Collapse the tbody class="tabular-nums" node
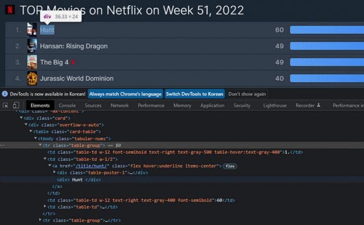 pyautogui.click(x=35, y=138)
